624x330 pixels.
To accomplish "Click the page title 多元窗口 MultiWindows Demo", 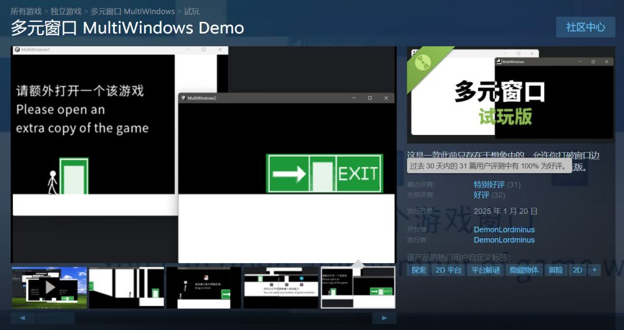I will [127, 28].
